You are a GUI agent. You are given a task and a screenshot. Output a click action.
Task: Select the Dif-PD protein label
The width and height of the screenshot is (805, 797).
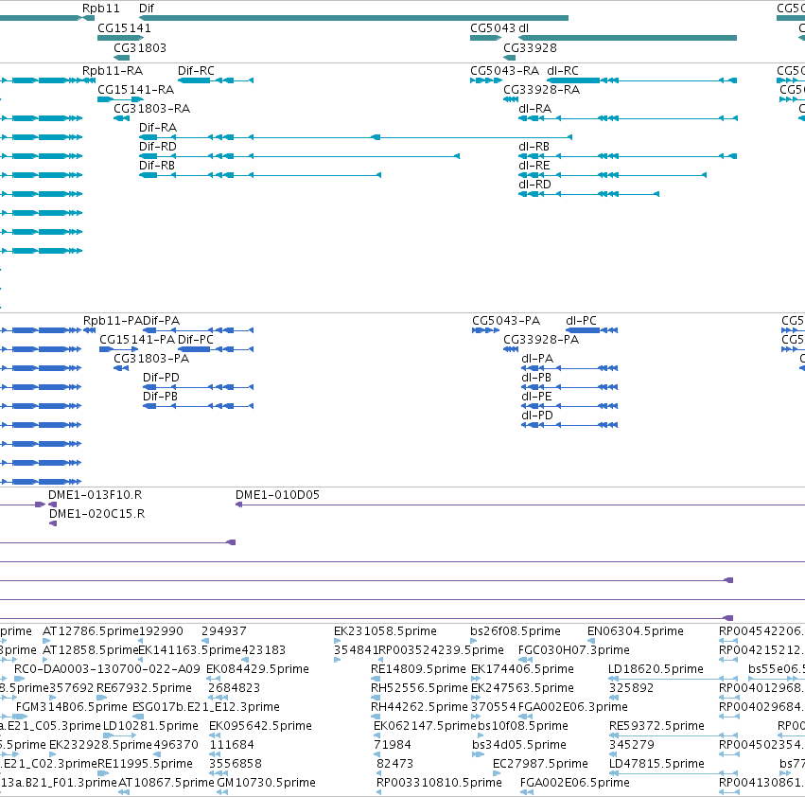tap(161, 377)
